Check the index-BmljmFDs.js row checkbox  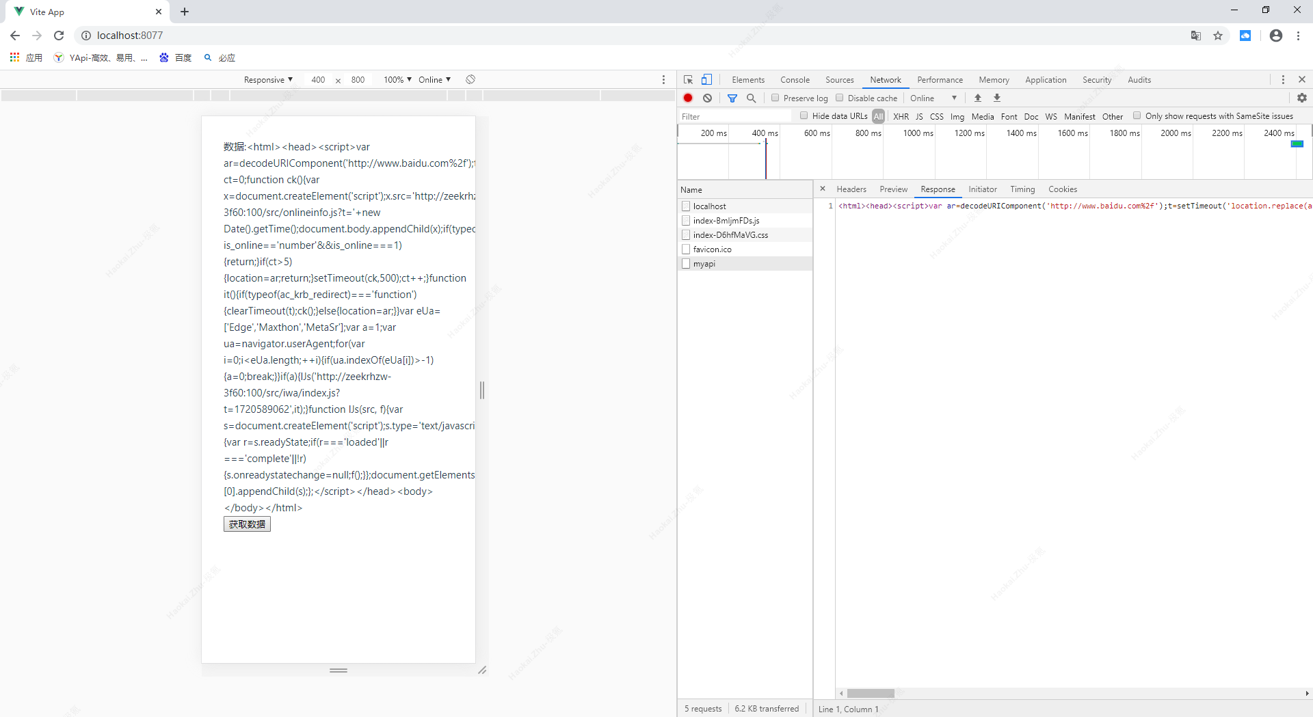[x=686, y=221]
